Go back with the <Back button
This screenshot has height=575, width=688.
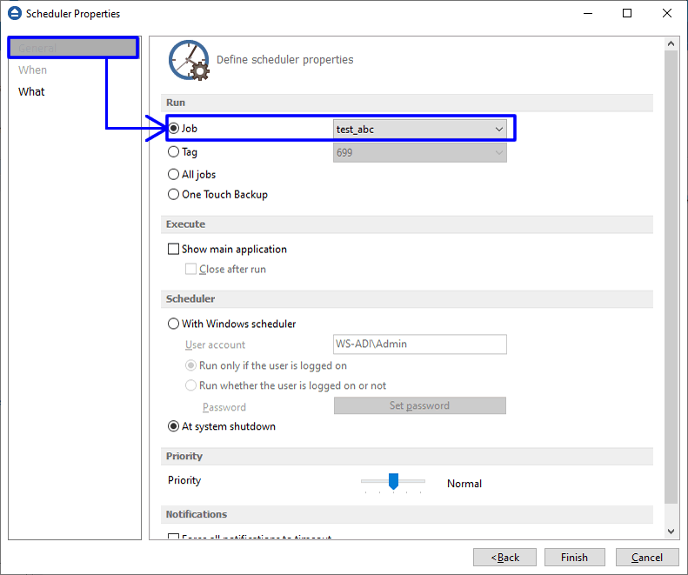(x=504, y=558)
